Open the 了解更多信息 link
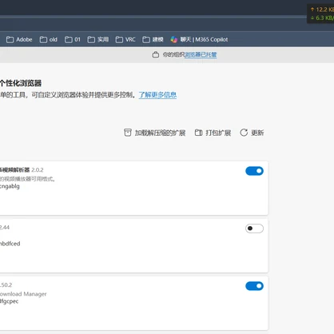 click(157, 95)
